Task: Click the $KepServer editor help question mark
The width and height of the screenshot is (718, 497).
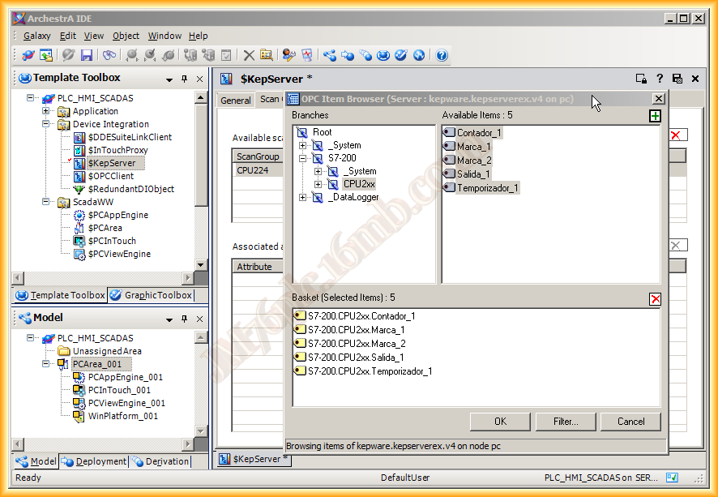Action: pos(660,79)
